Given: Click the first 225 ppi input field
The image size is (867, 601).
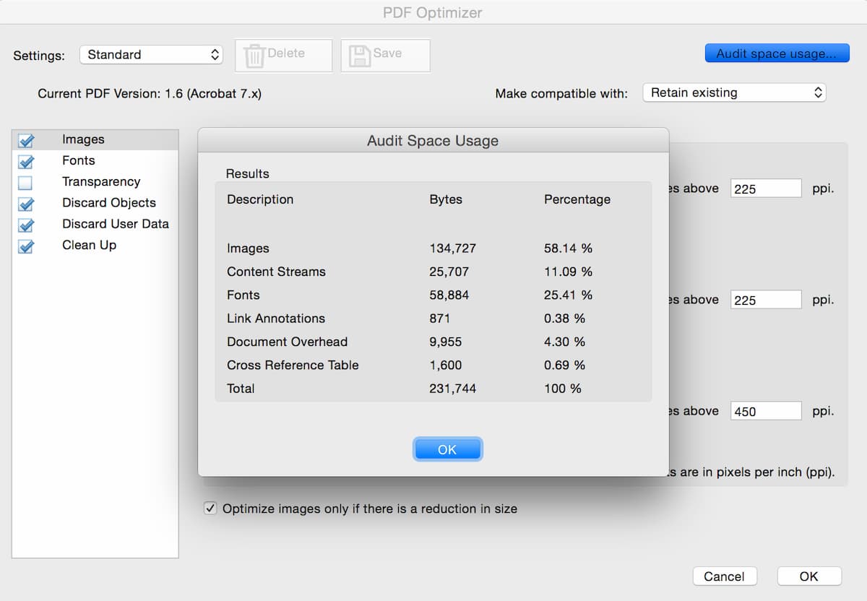Looking at the screenshot, I should click(x=765, y=189).
